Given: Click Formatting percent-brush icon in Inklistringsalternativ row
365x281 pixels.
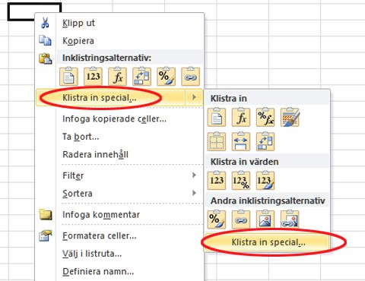Looking at the screenshot, I should 166,77.
